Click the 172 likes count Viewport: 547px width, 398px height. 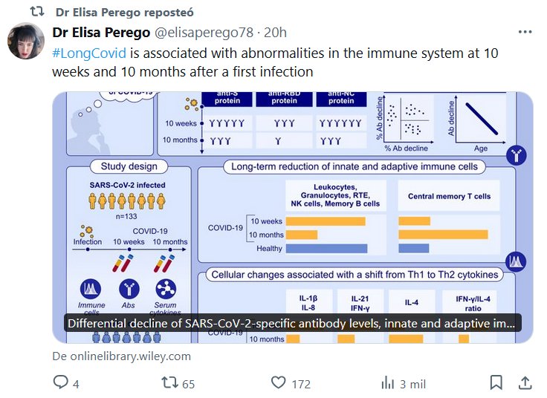(x=301, y=384)
